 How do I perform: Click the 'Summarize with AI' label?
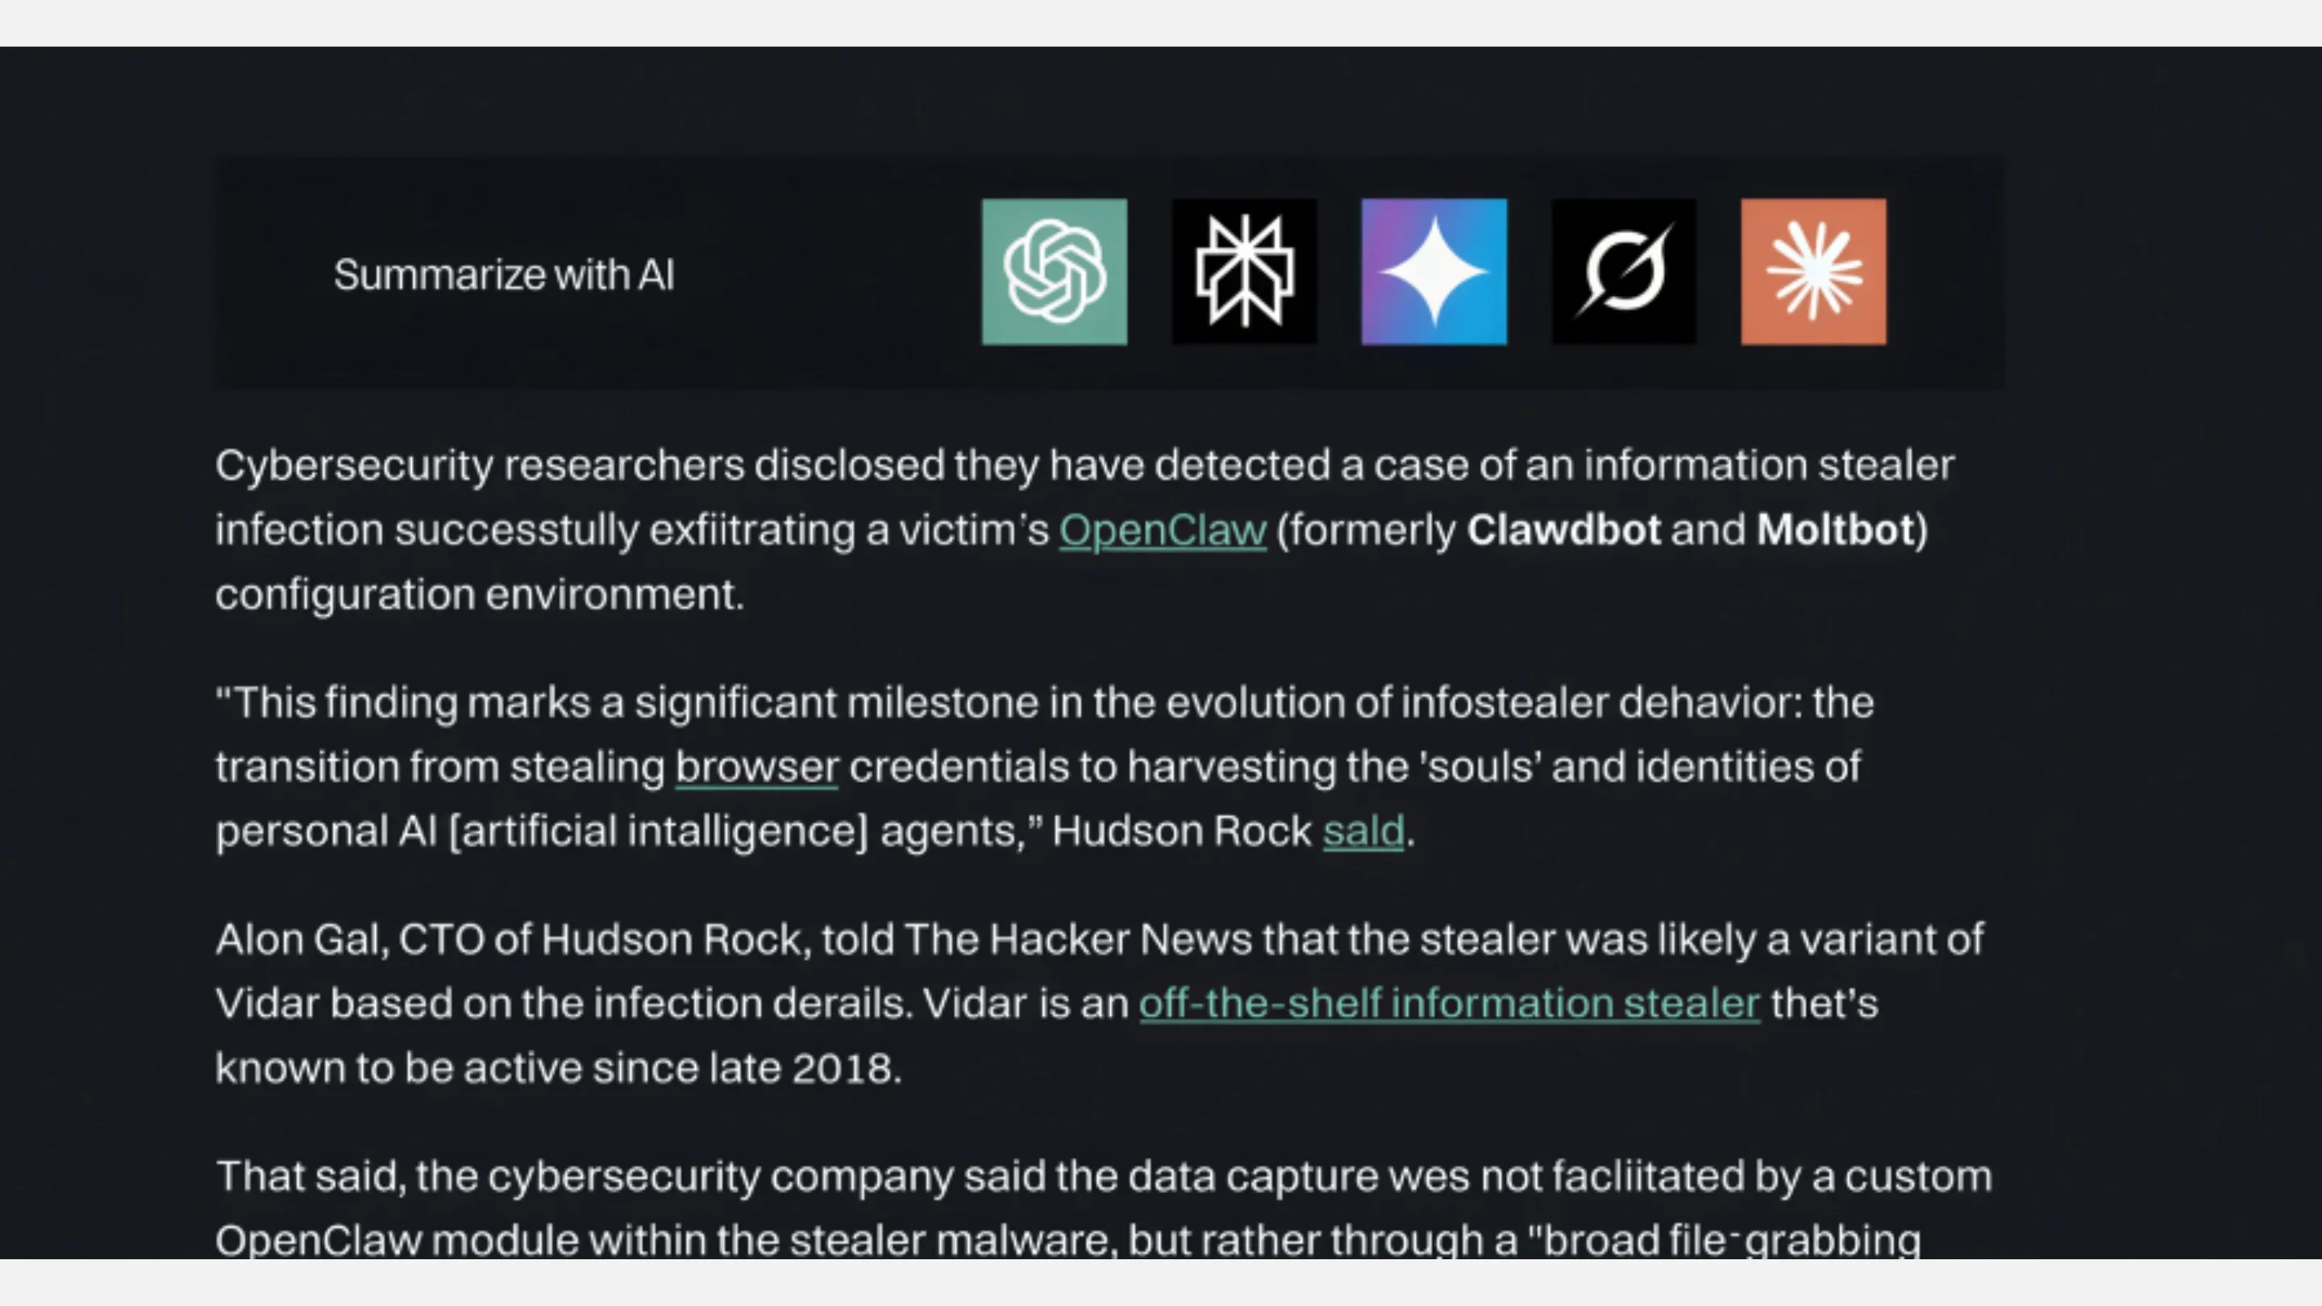click(504, 275)
